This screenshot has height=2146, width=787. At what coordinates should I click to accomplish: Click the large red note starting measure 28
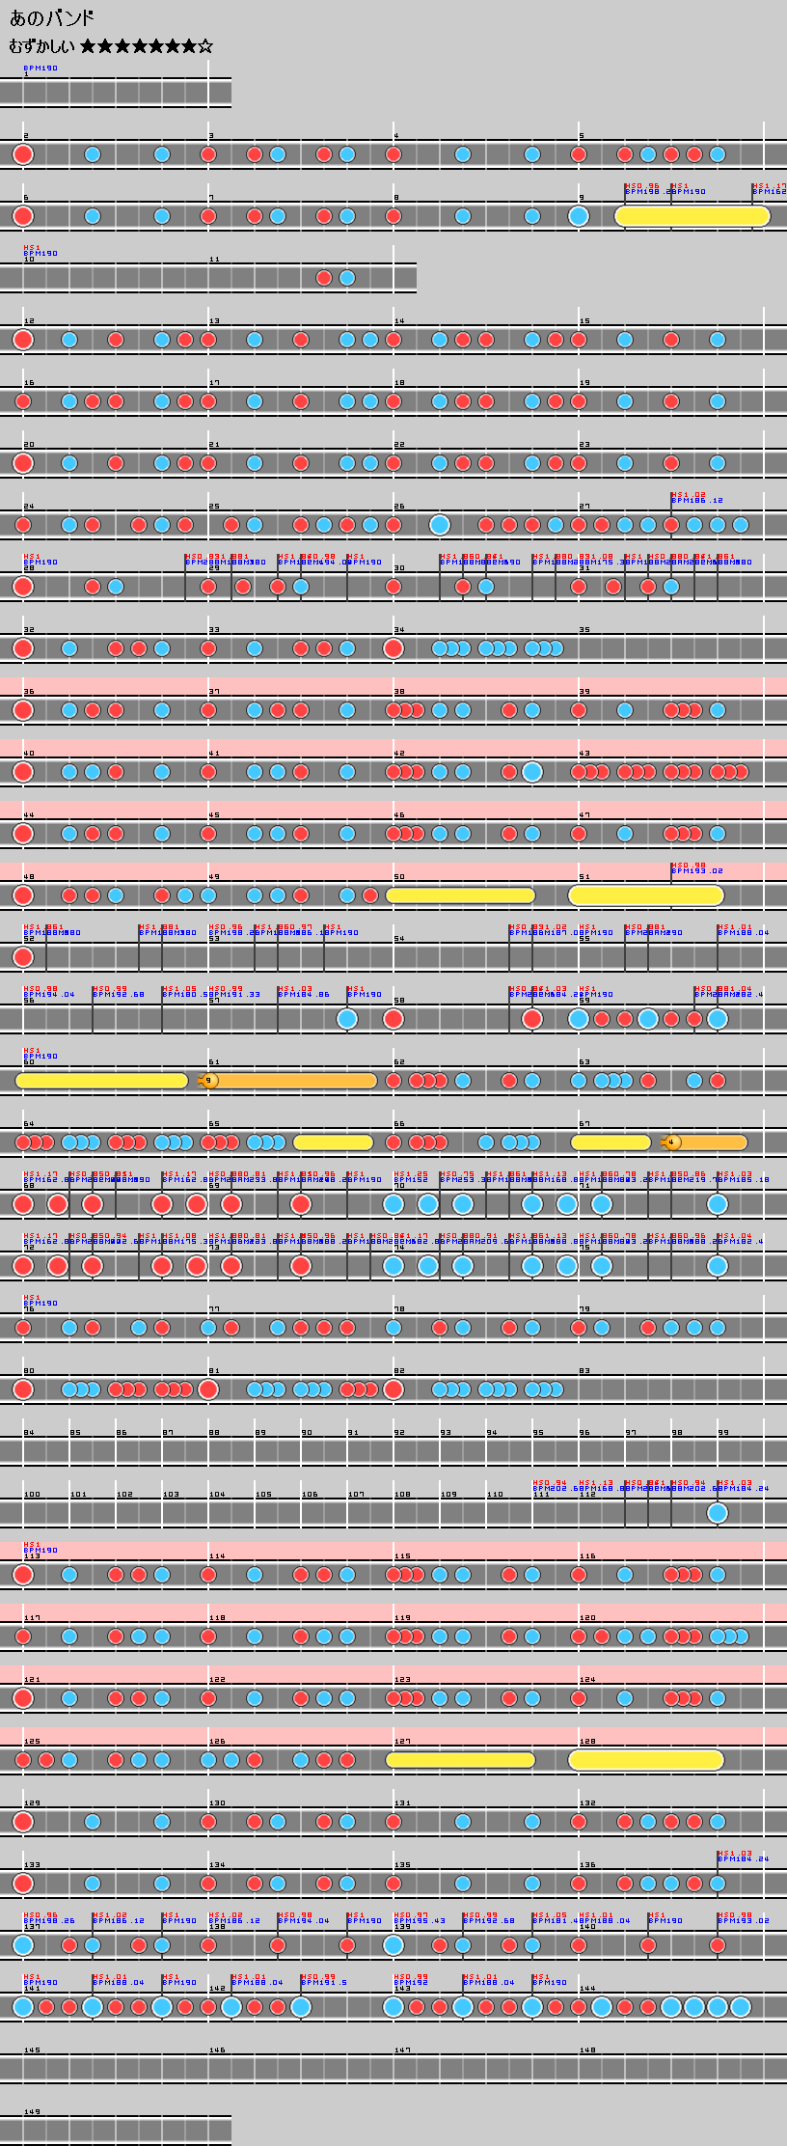tap(23, 587)
